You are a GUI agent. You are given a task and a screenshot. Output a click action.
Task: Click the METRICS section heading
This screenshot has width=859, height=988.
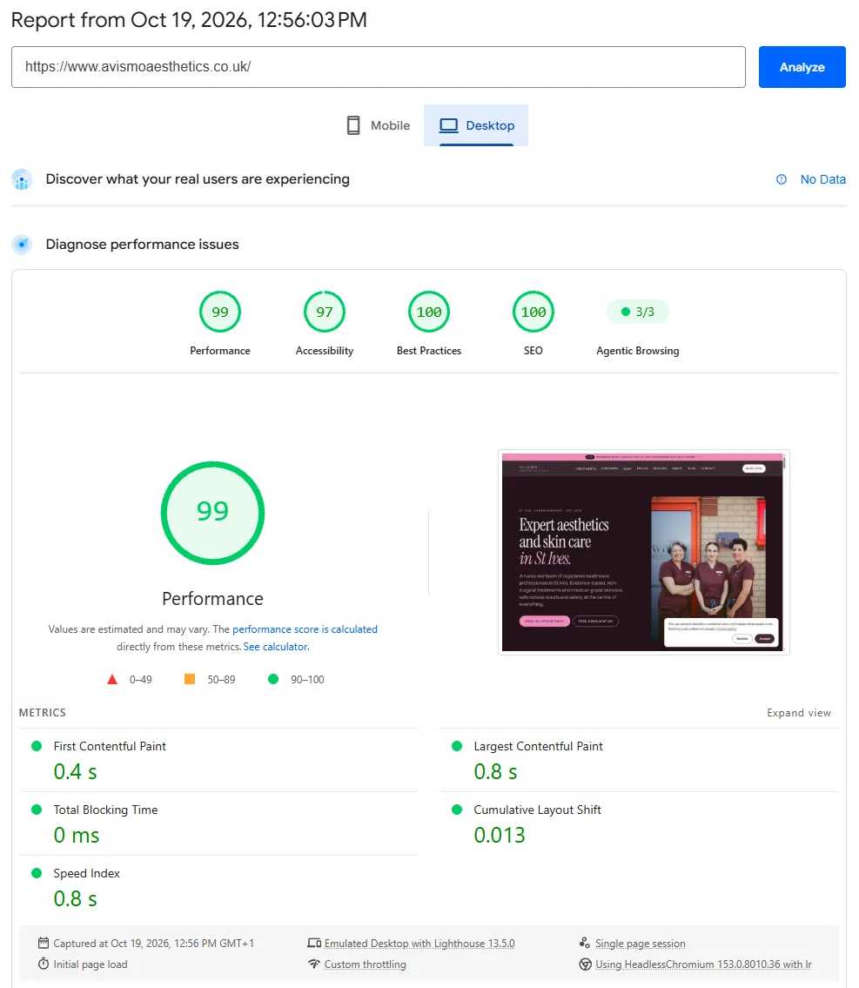pyautogui.click(x=42, y=713)
